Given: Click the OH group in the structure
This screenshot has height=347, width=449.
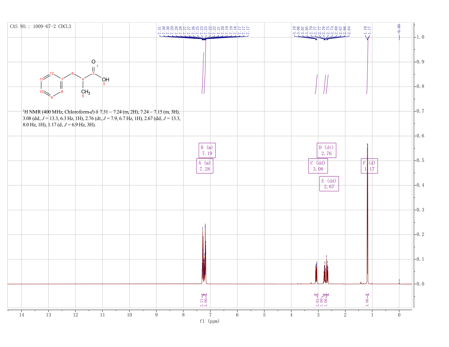Looking at the screenshot, I should click(106, 79).
